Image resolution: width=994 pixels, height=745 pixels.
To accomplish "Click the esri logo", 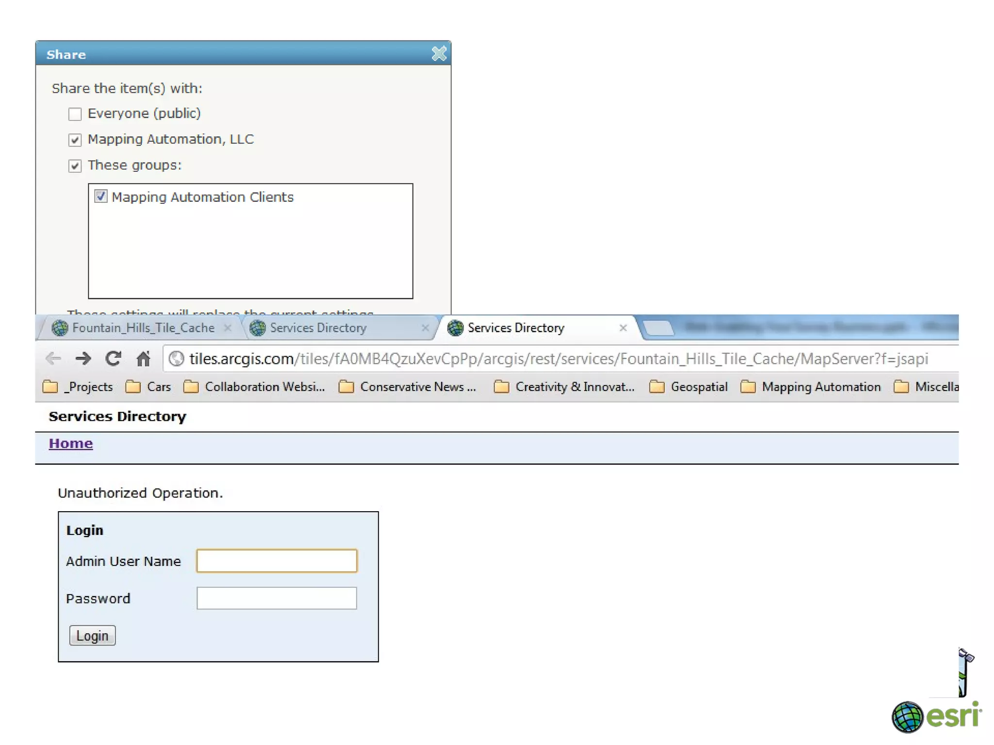I will (936, 716).
